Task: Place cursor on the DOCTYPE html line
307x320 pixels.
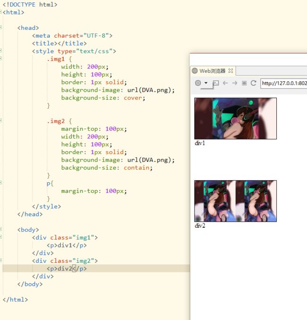Action: (30, 4)
